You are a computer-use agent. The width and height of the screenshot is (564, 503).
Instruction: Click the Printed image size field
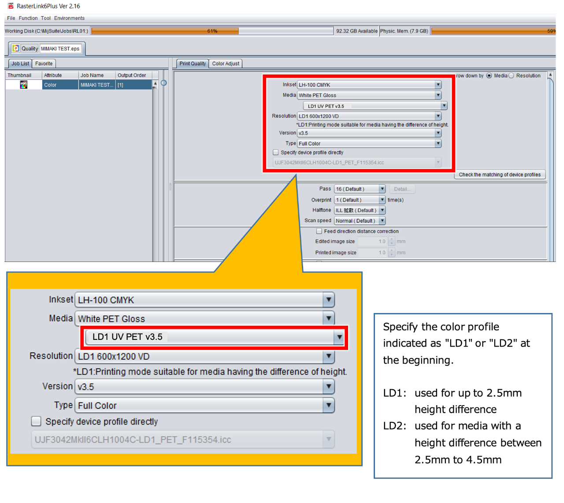coord(373,253)
